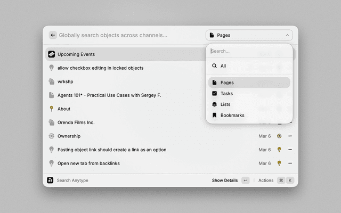
Task: Click the wrkshp page icon
Action: [x=51, y=81]
